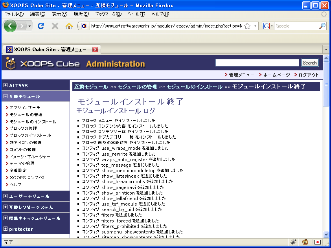
Task: Open the Google search engine selector
Action: tap(268, 26)
